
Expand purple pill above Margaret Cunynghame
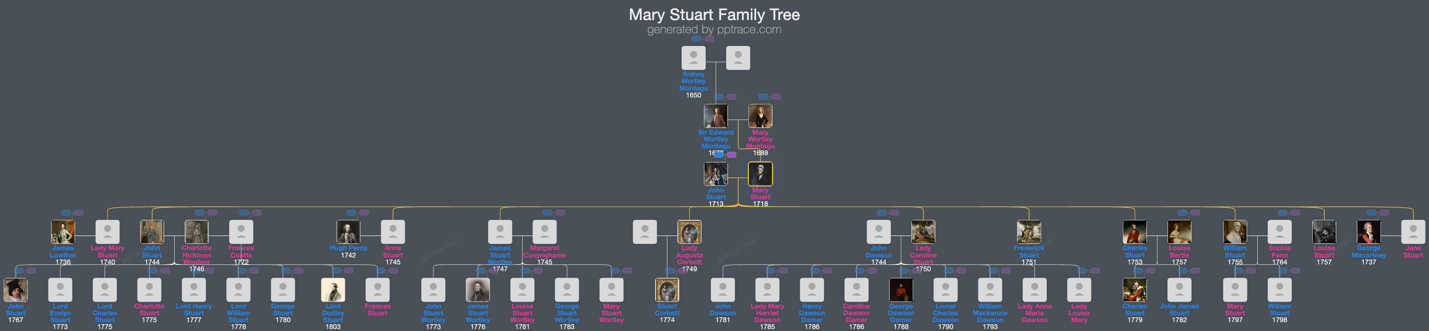click(560, 213)
